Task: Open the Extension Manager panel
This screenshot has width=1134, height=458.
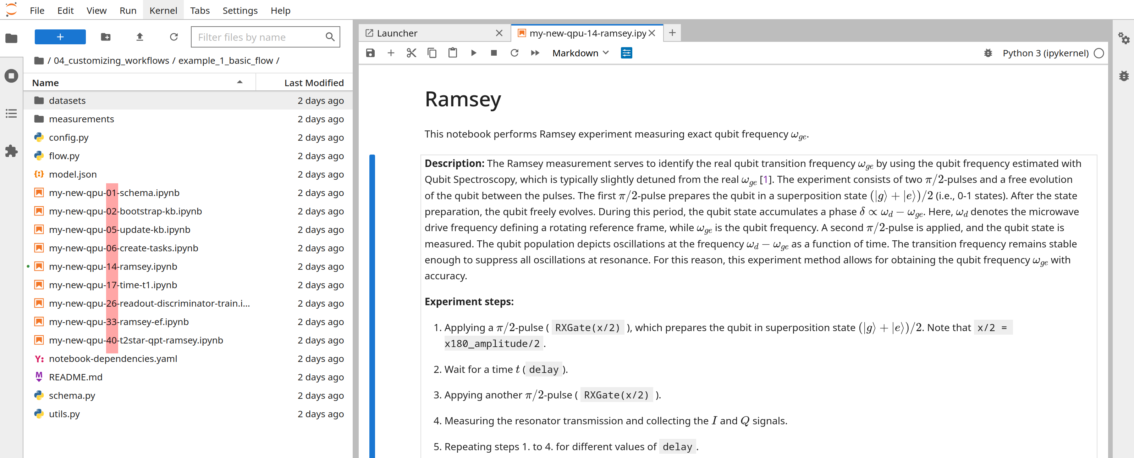Action: [11, 151]
